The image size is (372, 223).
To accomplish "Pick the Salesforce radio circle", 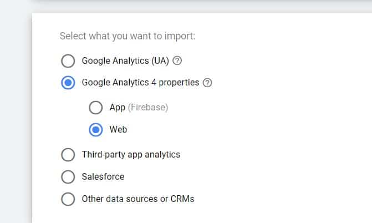I will point(68,177).
